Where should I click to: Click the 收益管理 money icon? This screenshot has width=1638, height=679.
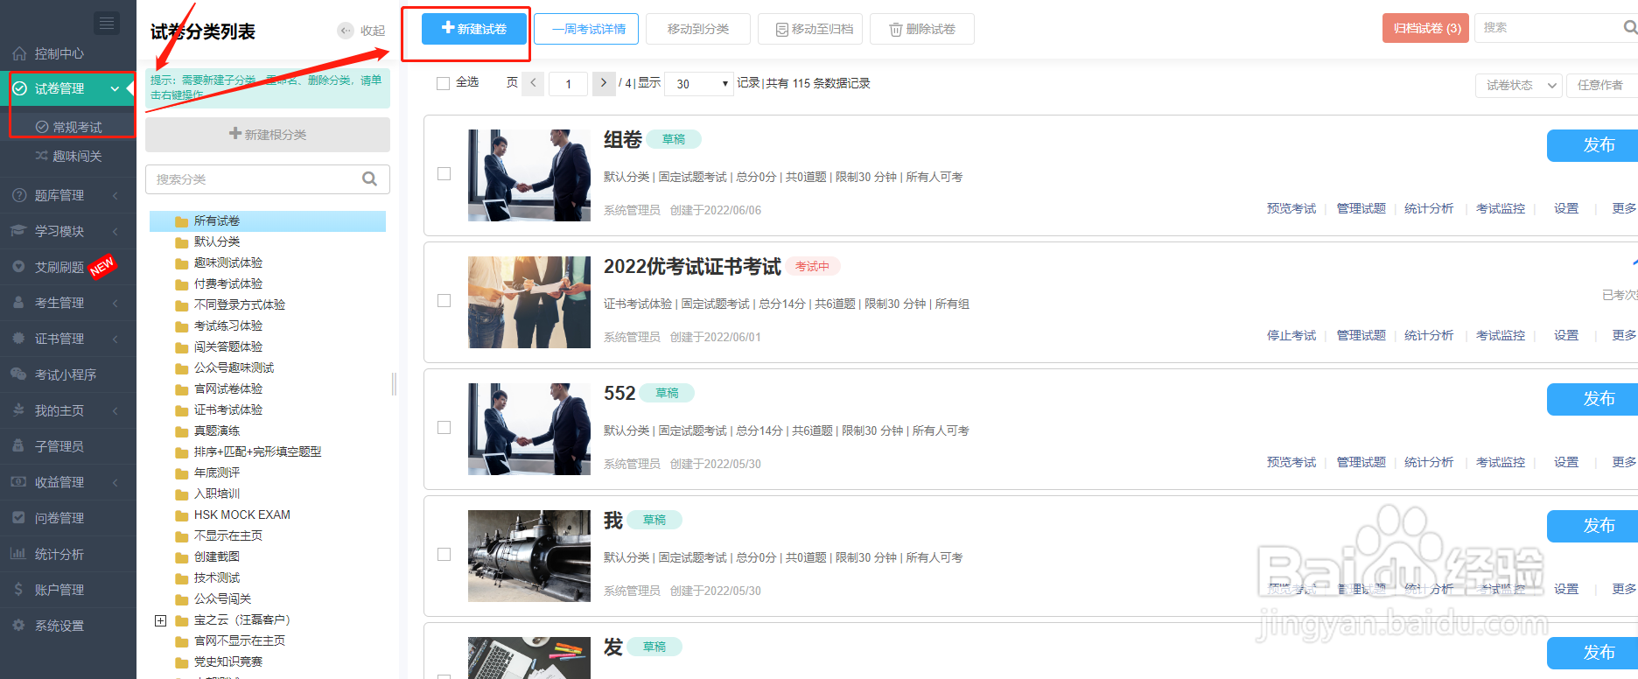[18, 481]
